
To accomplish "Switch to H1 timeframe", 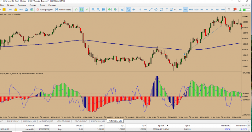I will coord(202,10).
